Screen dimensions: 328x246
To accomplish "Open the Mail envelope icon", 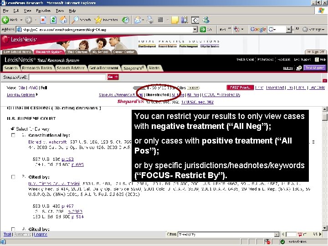I will (x=138, y=20).
